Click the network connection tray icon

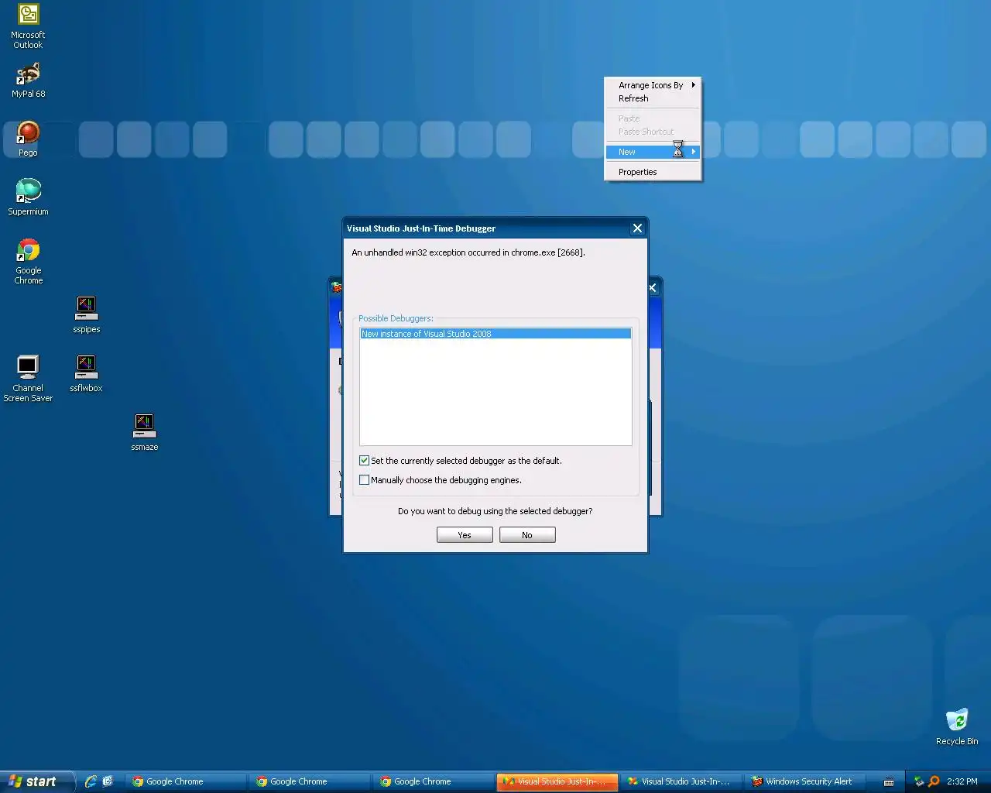click(919, 781)
